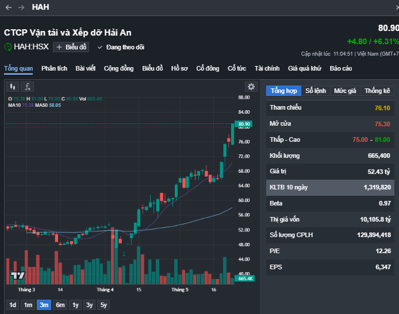This screenshot has width=399, height=314.
Task: Open the Báo cáo tab
Action: [341, 68]
